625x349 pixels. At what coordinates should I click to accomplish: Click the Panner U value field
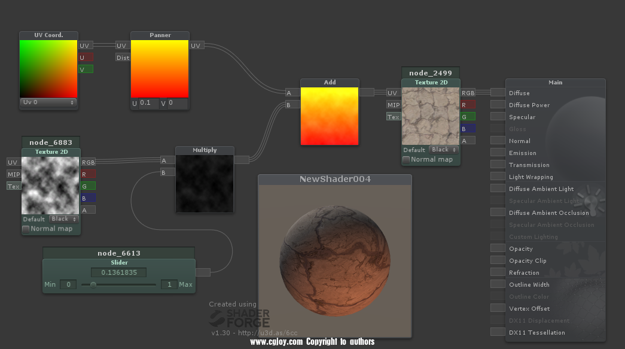pos(148,103)
